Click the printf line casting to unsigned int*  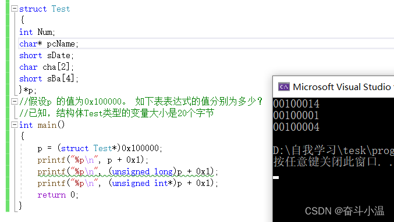[128, 183]
